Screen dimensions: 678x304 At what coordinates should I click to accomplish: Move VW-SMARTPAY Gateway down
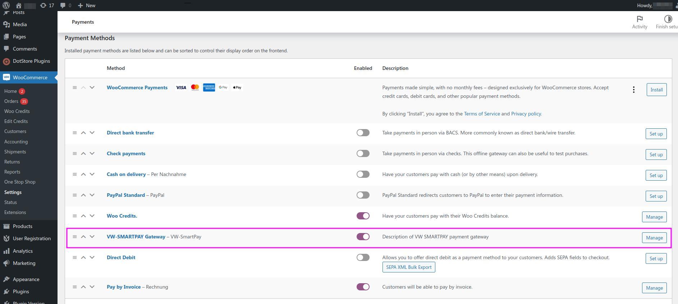click(92, 237)
